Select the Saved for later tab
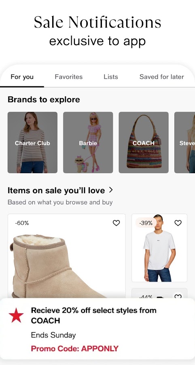Screen dimensions: 195x365 click(161, 77)
